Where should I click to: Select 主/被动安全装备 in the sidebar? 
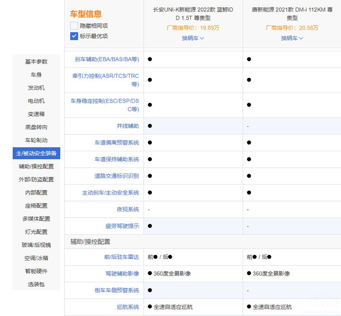(36, 153)
